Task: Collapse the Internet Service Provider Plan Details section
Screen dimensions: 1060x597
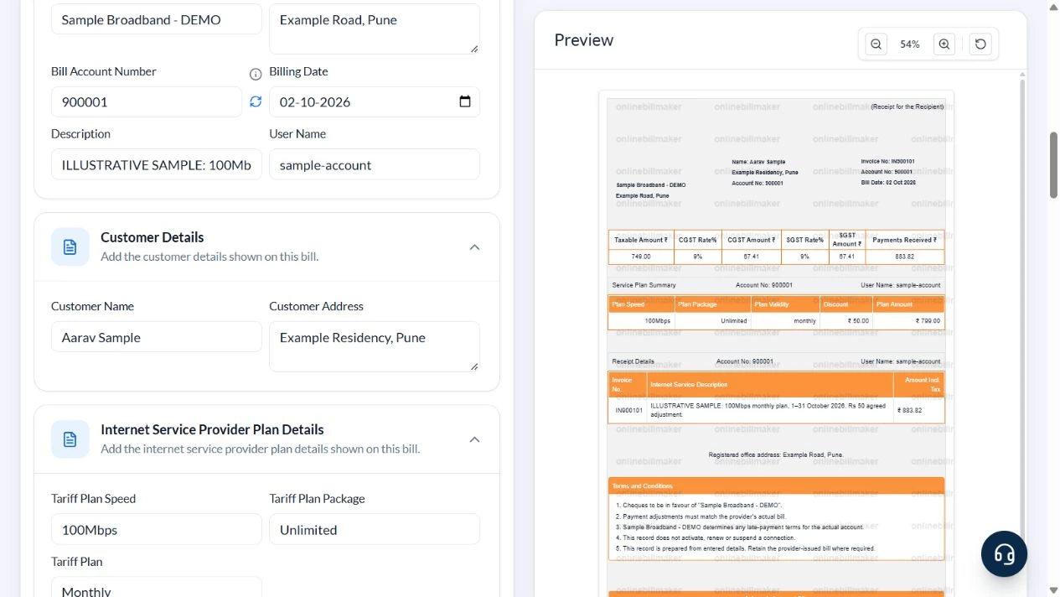Action: (x=474, y=439)
